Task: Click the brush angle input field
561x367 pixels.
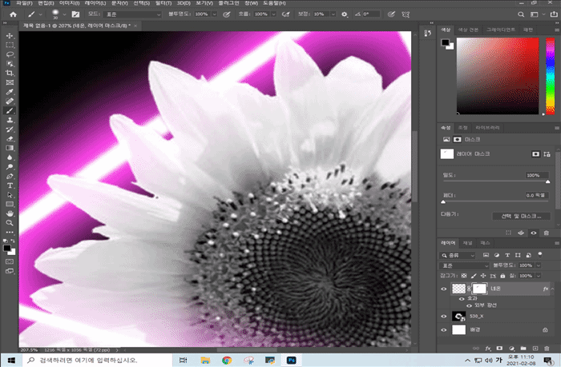Action: point(370,14)
